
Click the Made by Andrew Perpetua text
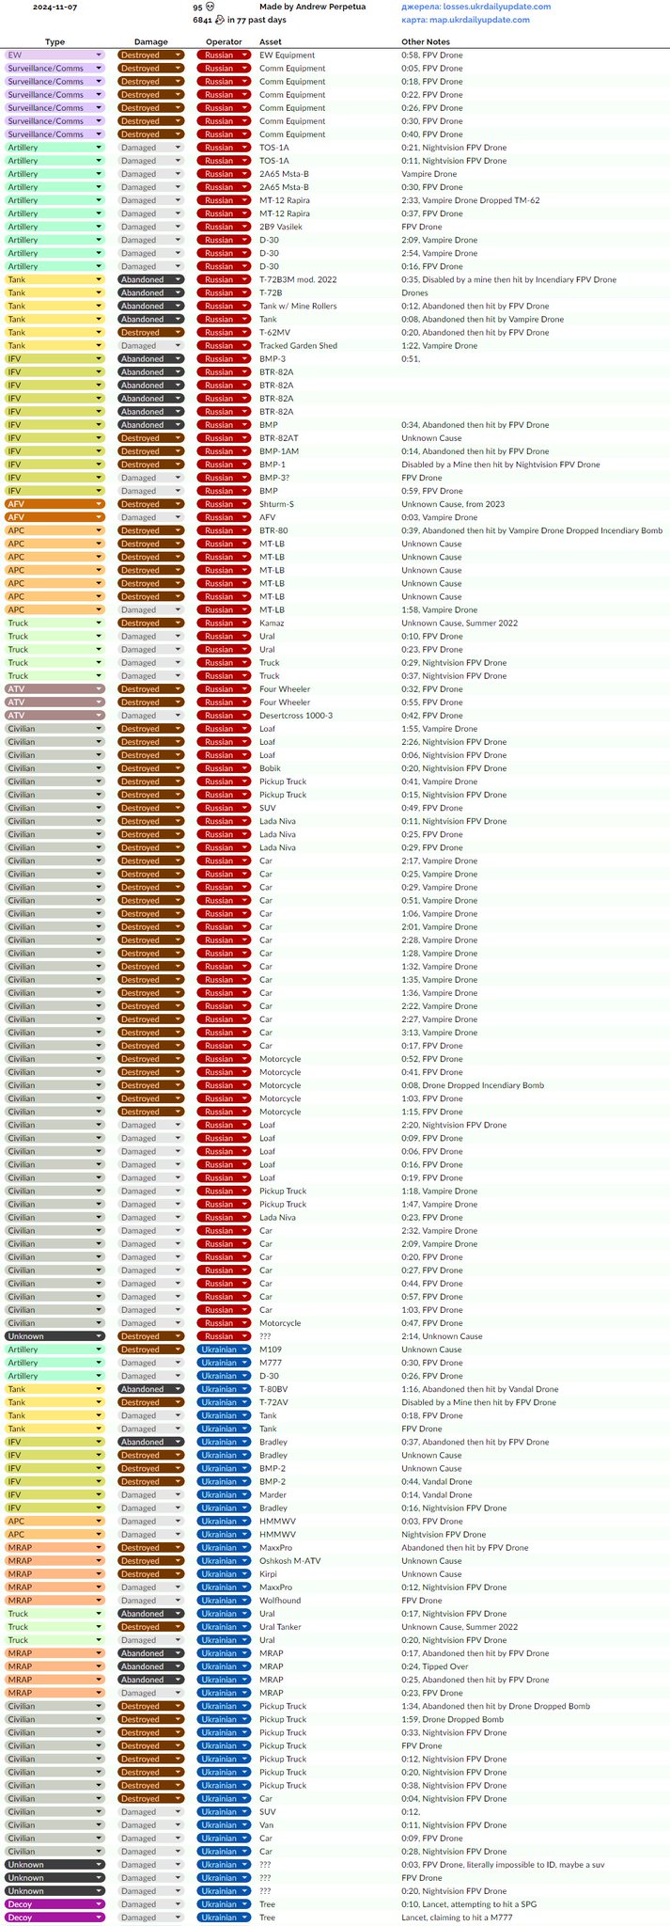pos(313,7)
